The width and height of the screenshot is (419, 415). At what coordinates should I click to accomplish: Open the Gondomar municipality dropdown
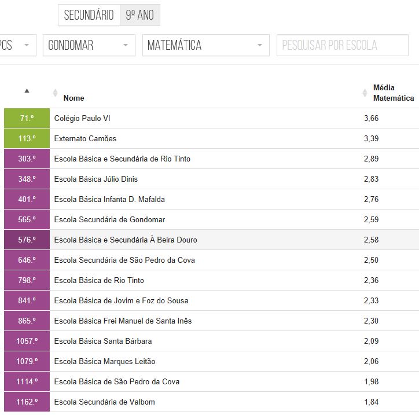[89, 45]
